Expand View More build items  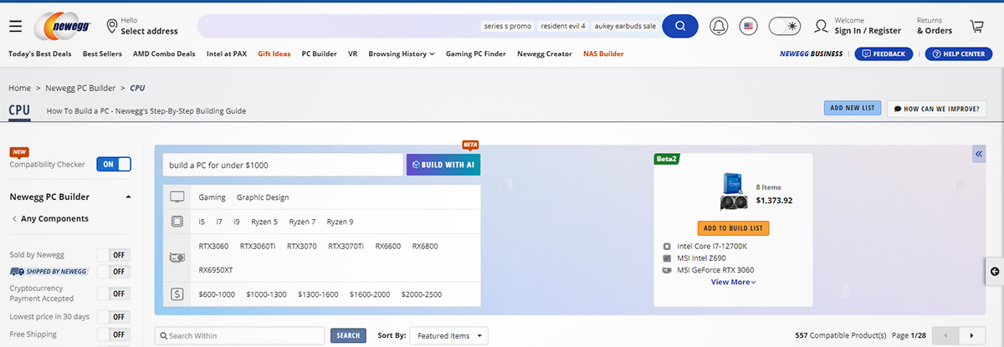coord(733,282)
